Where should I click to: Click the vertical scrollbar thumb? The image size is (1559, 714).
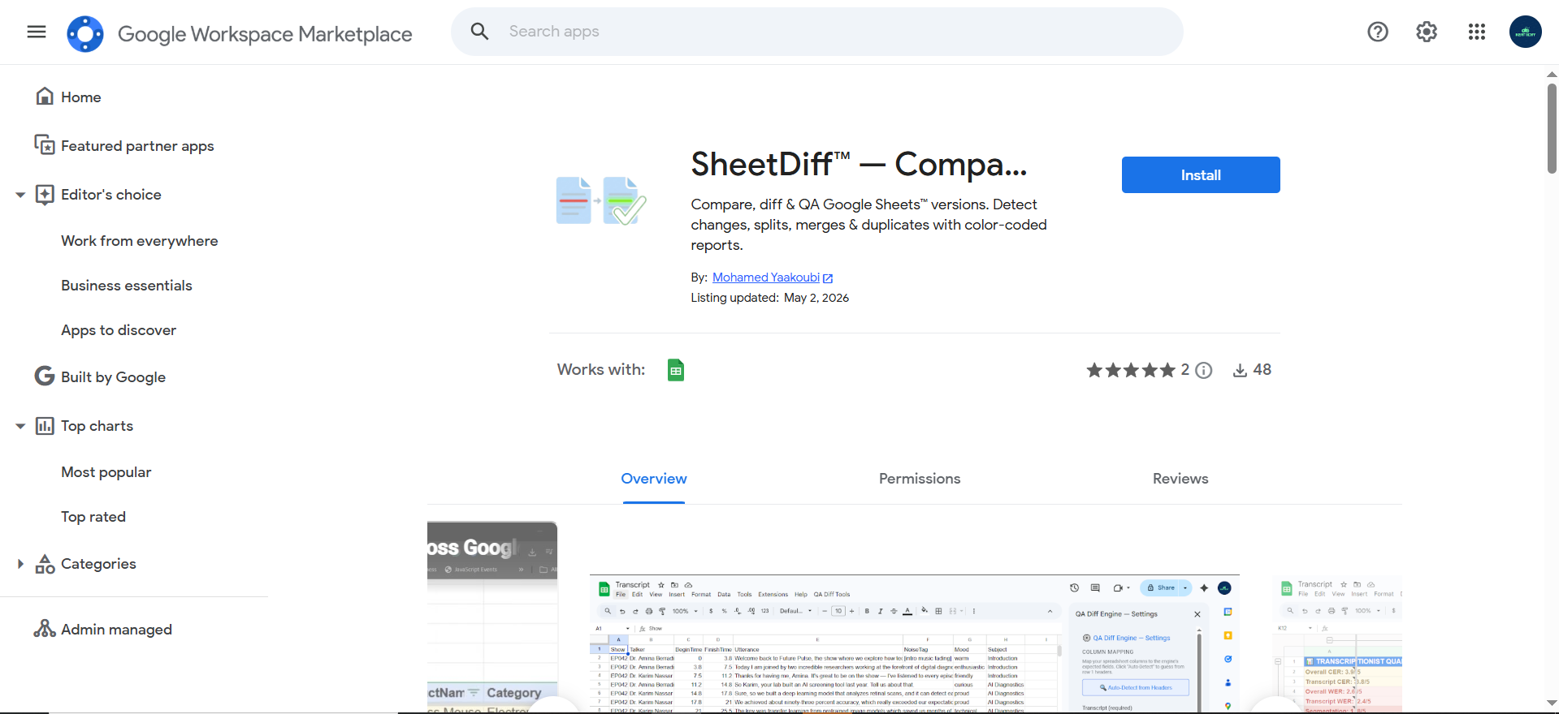click(1552, 128)
